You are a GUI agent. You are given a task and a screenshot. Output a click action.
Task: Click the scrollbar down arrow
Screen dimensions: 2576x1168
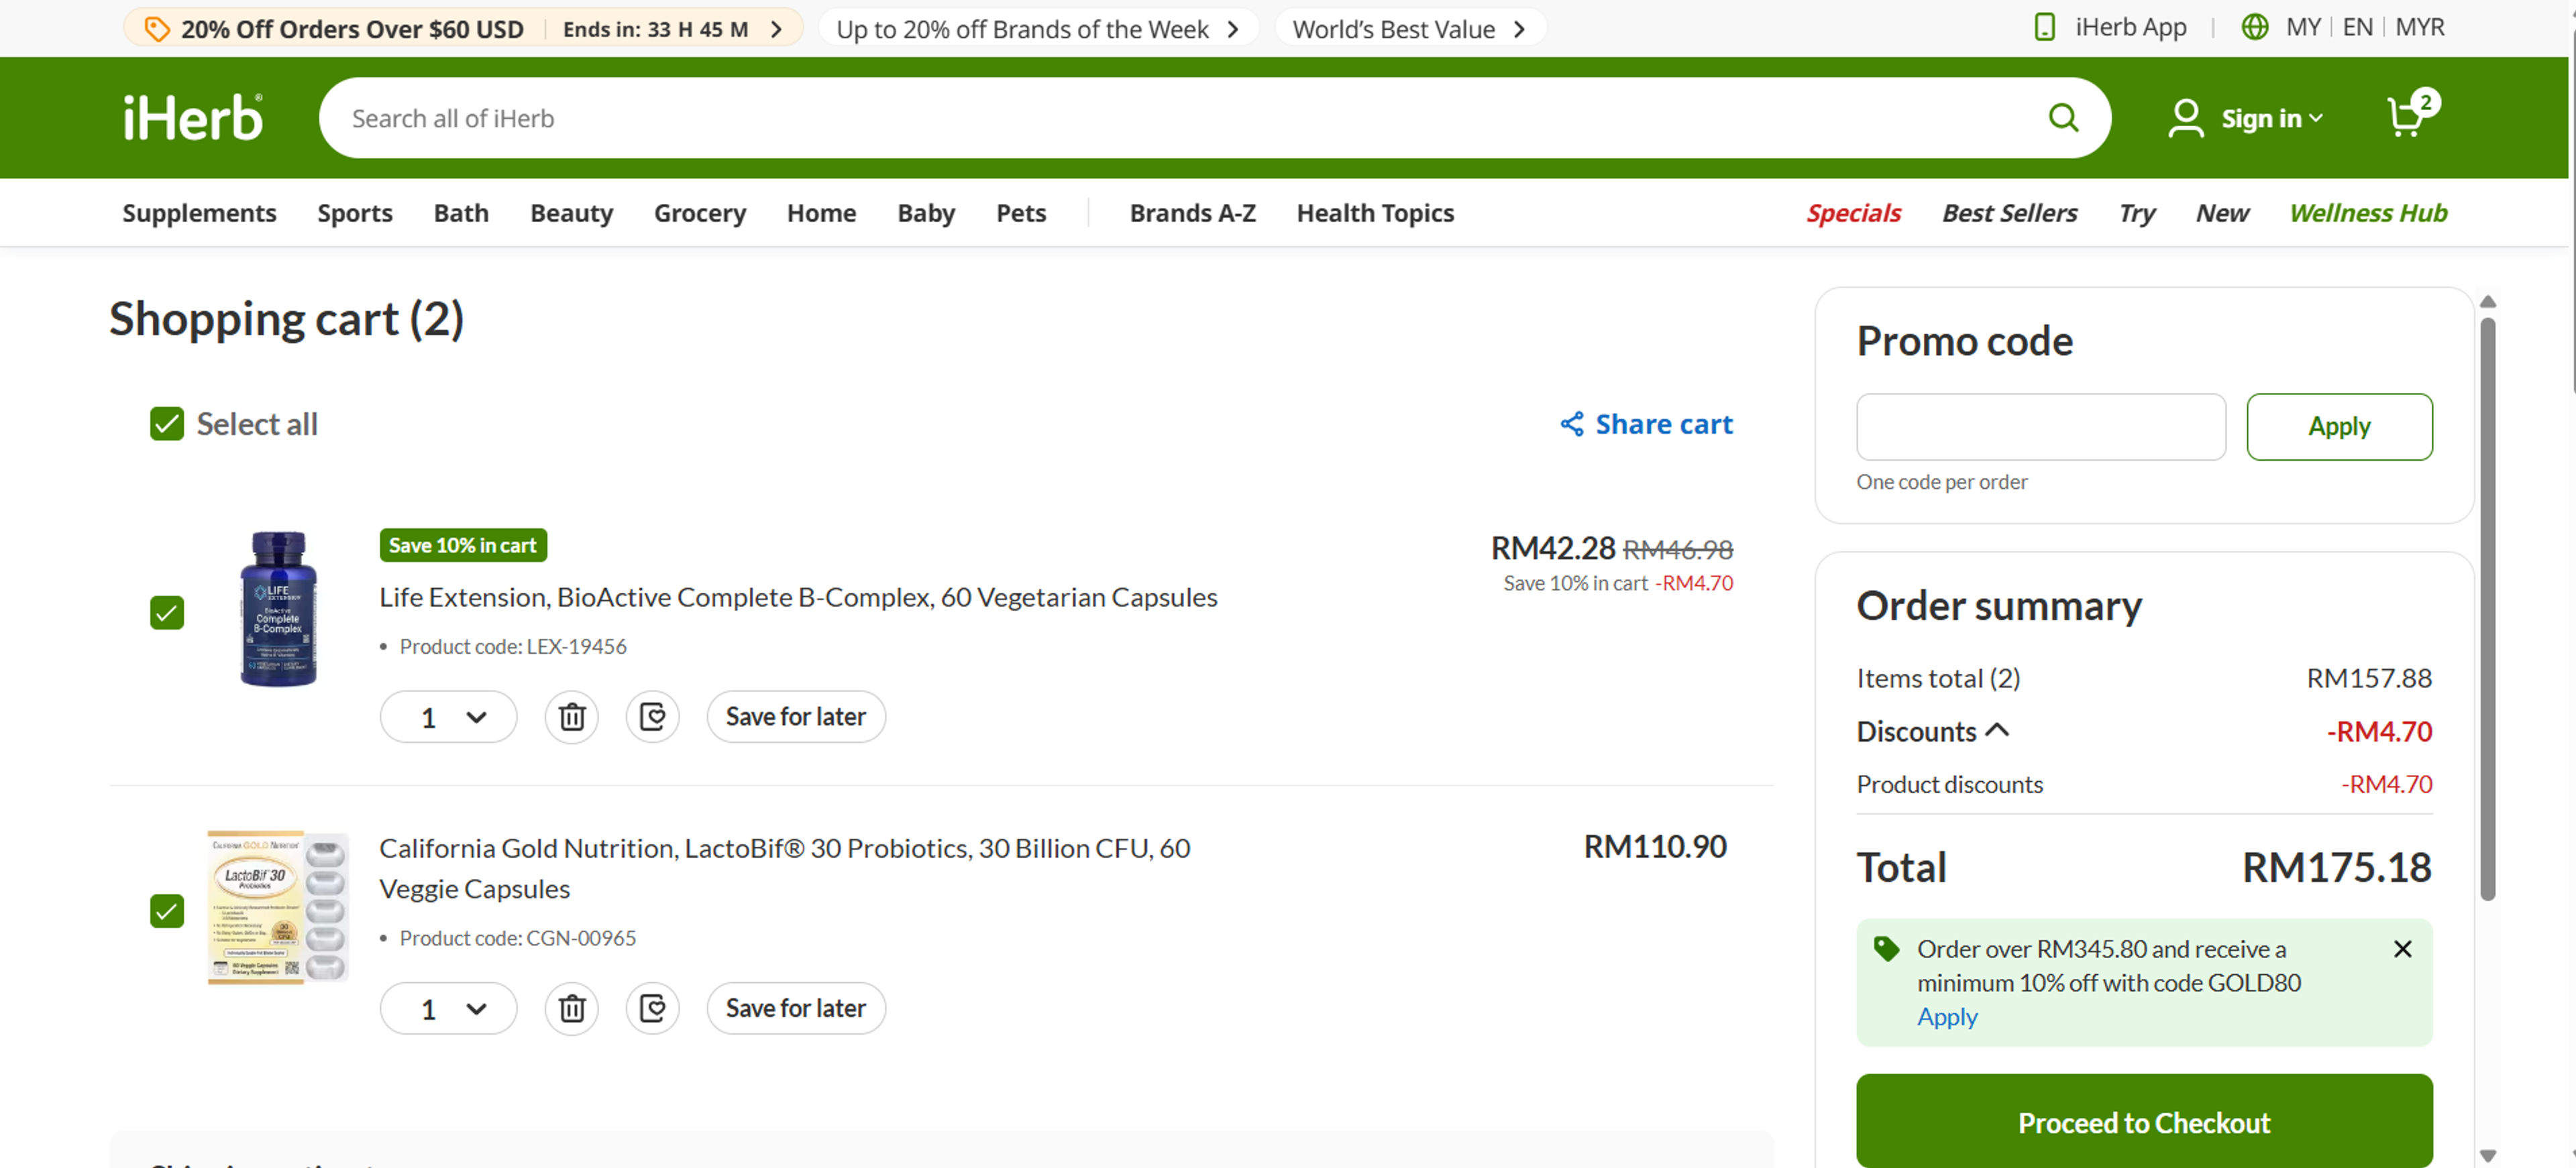(2488, 1155)
